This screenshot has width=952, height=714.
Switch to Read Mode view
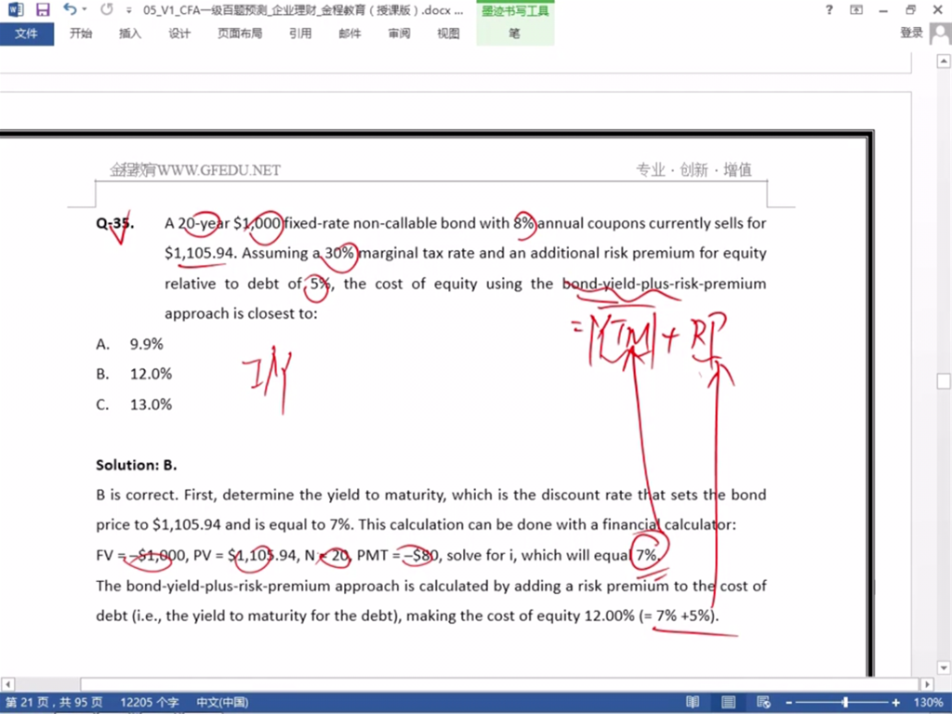(692, 703)
